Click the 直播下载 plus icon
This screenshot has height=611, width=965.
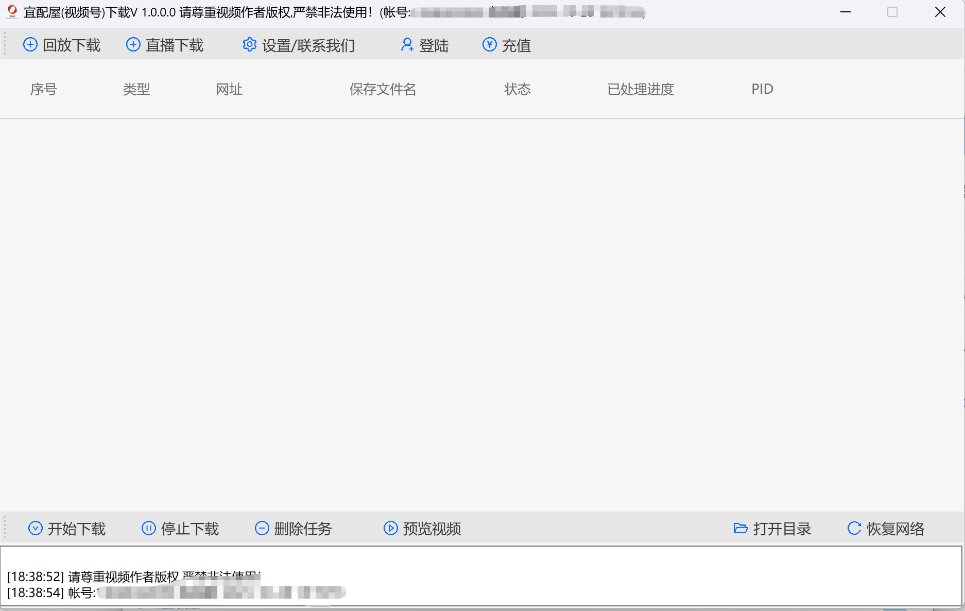point(133,45)
